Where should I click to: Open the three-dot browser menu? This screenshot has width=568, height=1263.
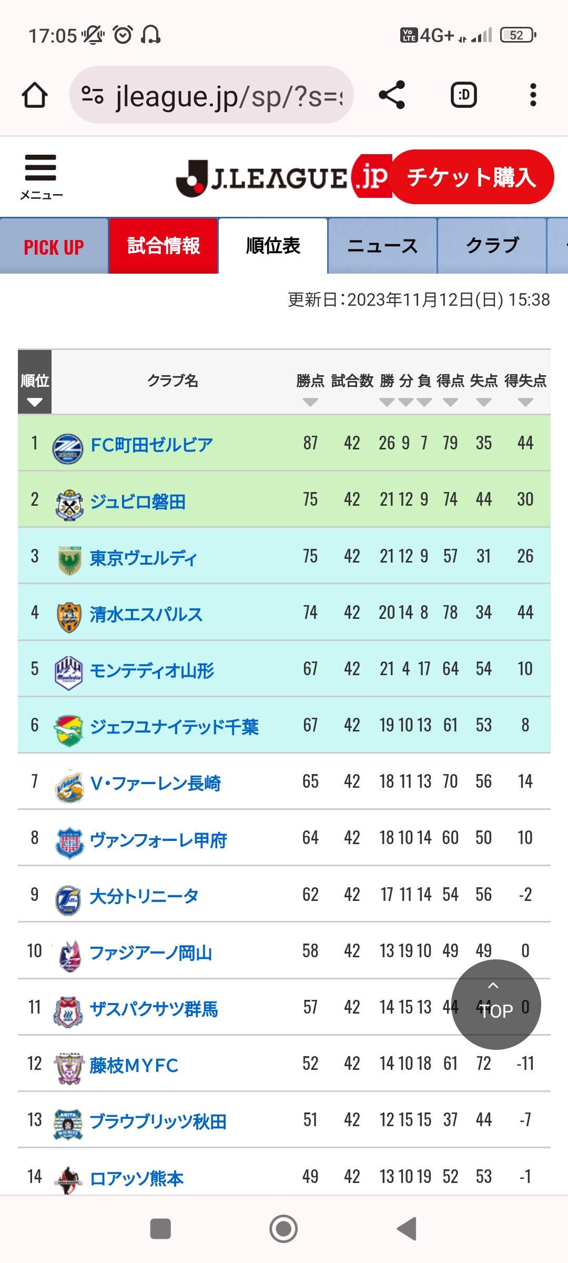pos(533,95)
